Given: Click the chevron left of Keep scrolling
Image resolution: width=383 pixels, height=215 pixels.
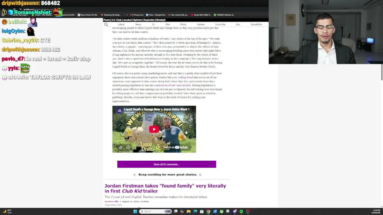Looking at the screenshot, I should (134, 175).
